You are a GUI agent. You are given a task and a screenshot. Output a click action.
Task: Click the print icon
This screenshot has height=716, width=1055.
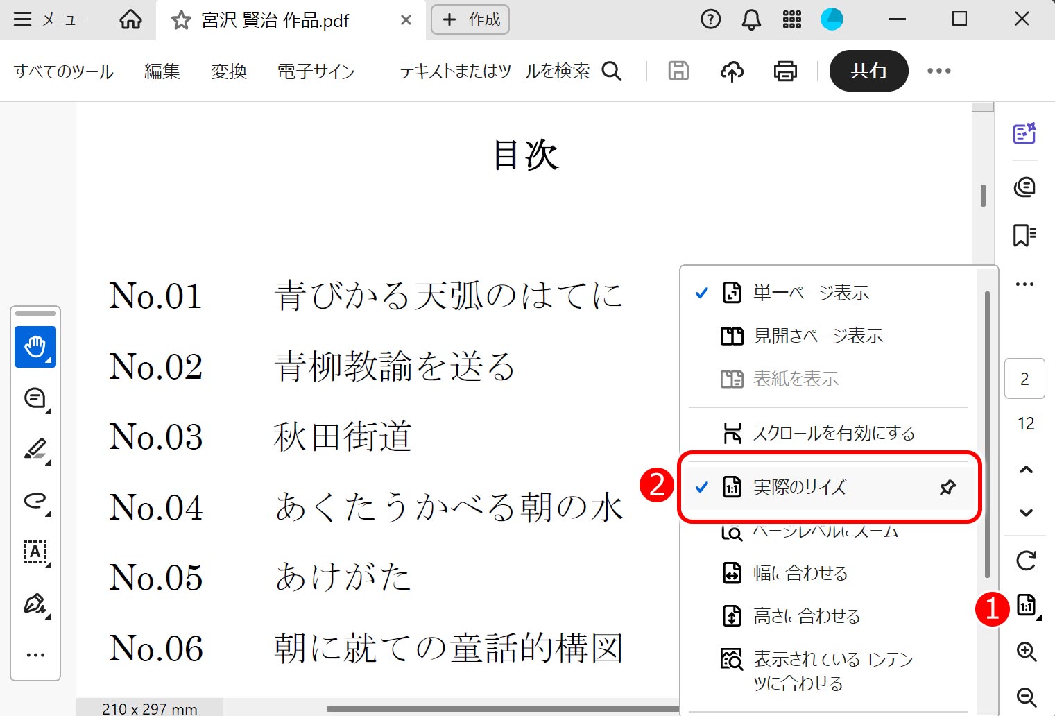click(784, 71)
